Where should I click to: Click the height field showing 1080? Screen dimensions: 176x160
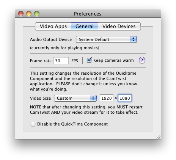coord(125,98)
